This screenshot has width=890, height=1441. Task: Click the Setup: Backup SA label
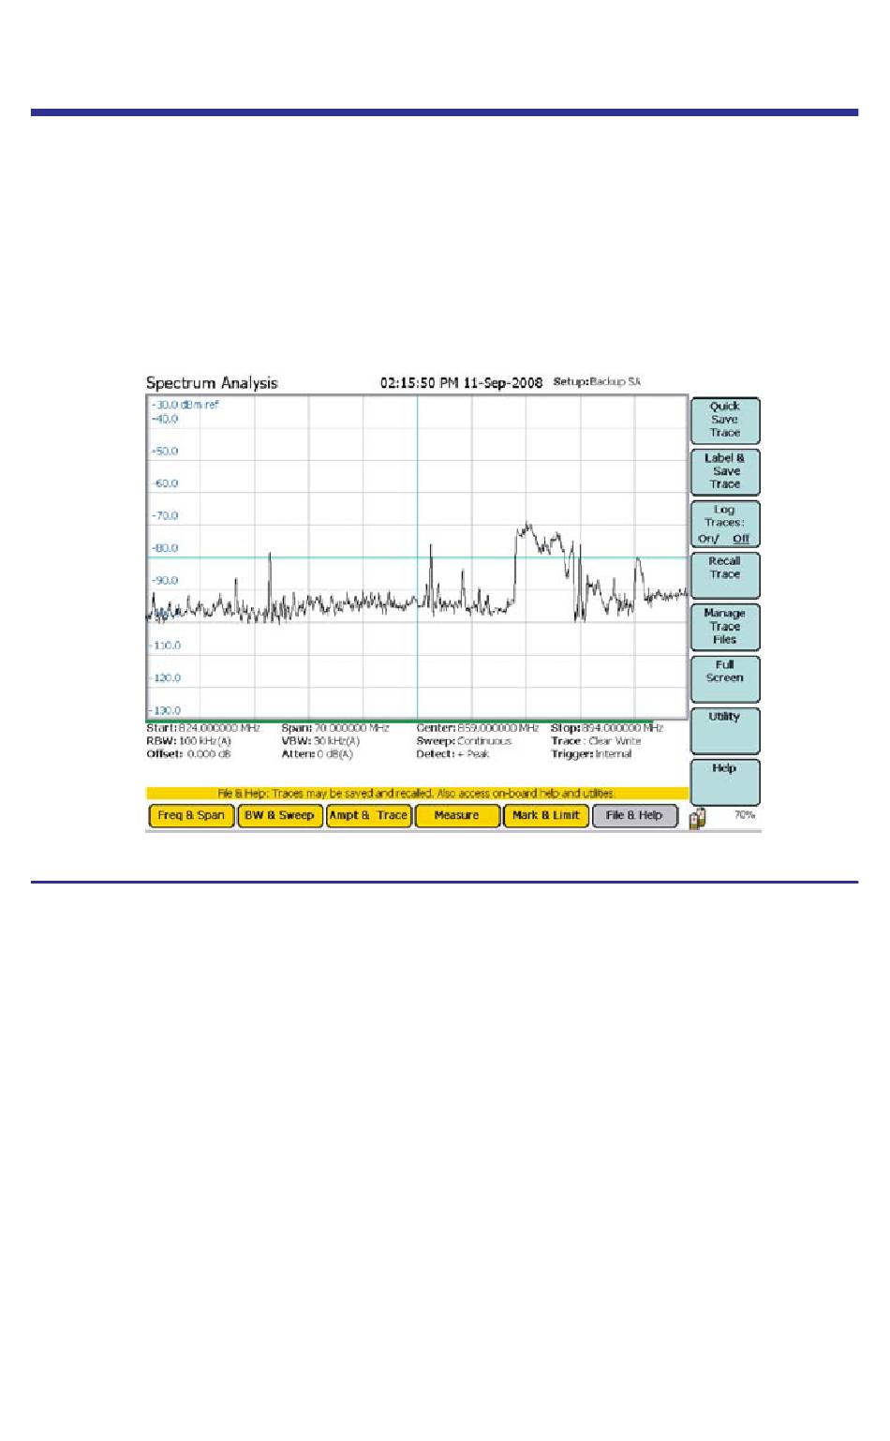(597, 382)
